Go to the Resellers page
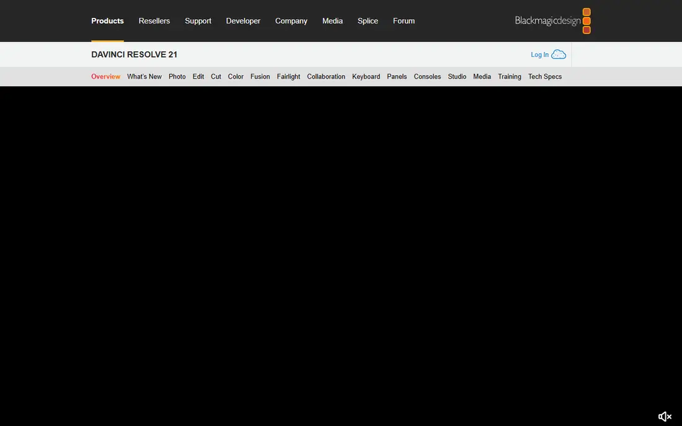 154,21
